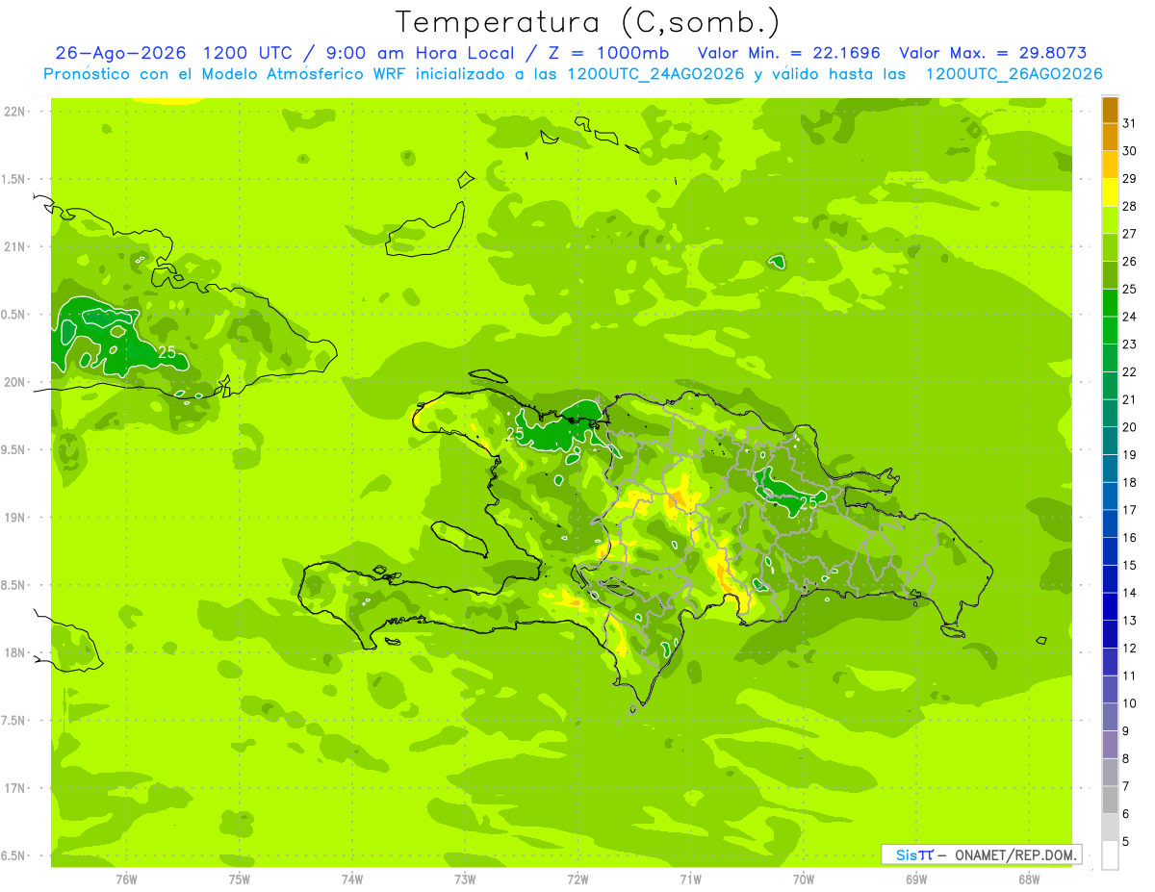Click legend swatch between 24 and 25
This screenshot has height=892, width=1155.
[x=1110, y=303]
